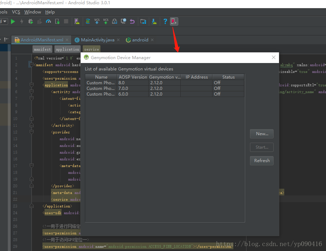
Task: Switch to android editor tab
Action: [140, 40]
